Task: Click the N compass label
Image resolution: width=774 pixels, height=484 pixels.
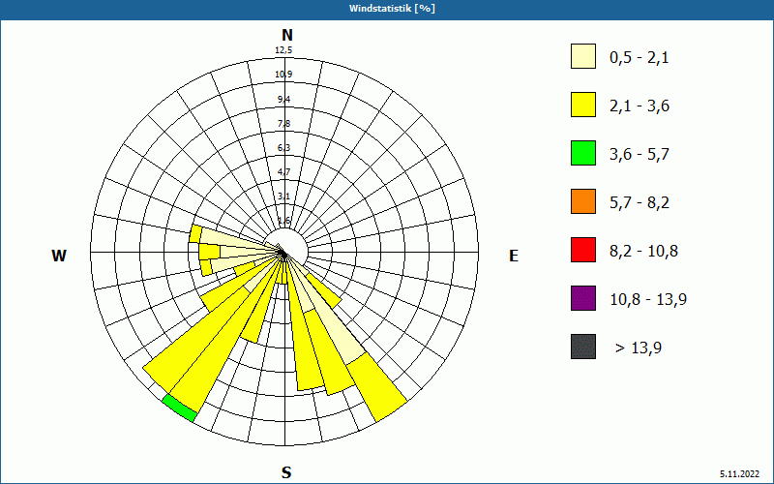Action: [287, 35]
